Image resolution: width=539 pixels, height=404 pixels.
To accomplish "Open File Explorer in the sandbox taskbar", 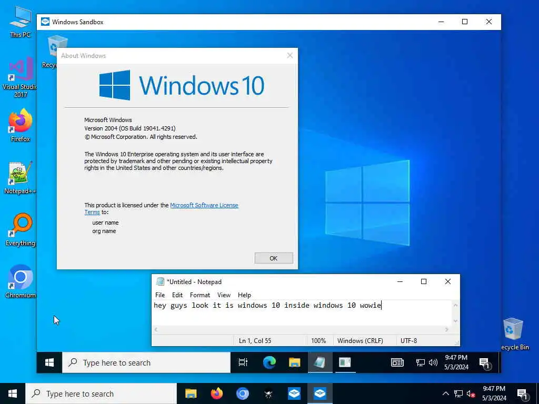I will [x=294, y=362].
